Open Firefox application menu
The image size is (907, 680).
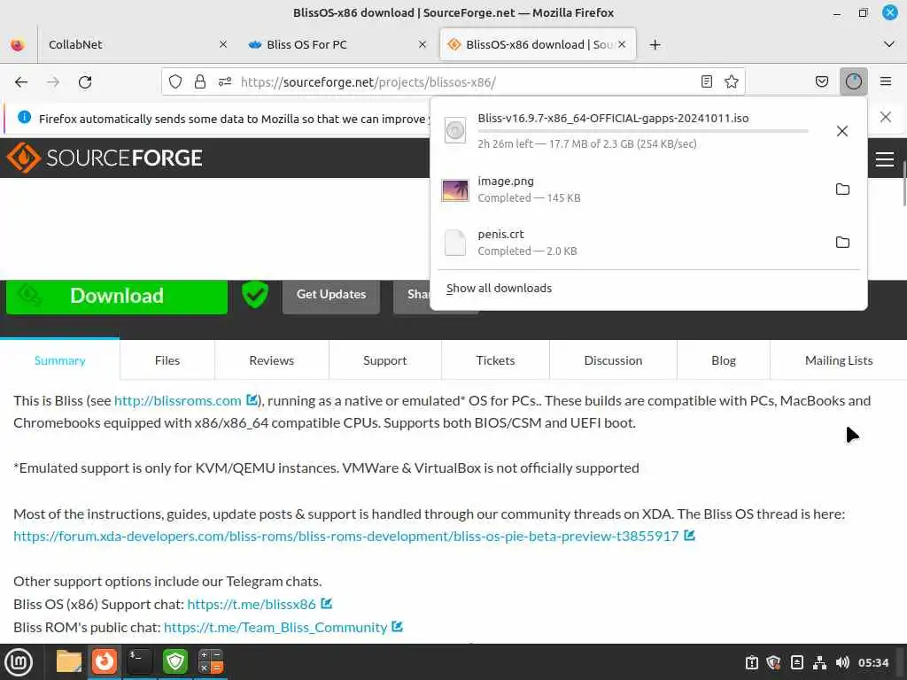886,82
